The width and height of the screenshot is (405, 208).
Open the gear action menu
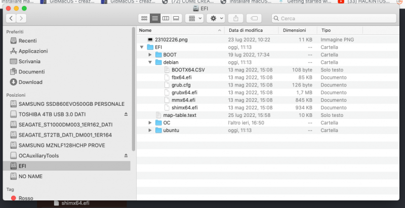tap(217, 18)
